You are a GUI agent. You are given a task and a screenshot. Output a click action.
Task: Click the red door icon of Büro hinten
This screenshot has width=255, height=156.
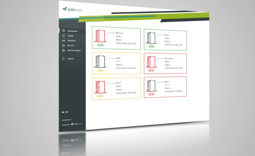(151, 62)
